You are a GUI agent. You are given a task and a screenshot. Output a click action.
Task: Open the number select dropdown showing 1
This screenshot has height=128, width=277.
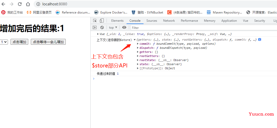click(4, 42)
